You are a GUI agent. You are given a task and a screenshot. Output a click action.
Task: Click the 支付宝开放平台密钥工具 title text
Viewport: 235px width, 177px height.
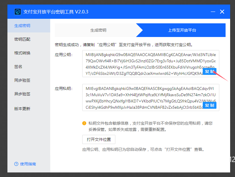click(56, 12)
